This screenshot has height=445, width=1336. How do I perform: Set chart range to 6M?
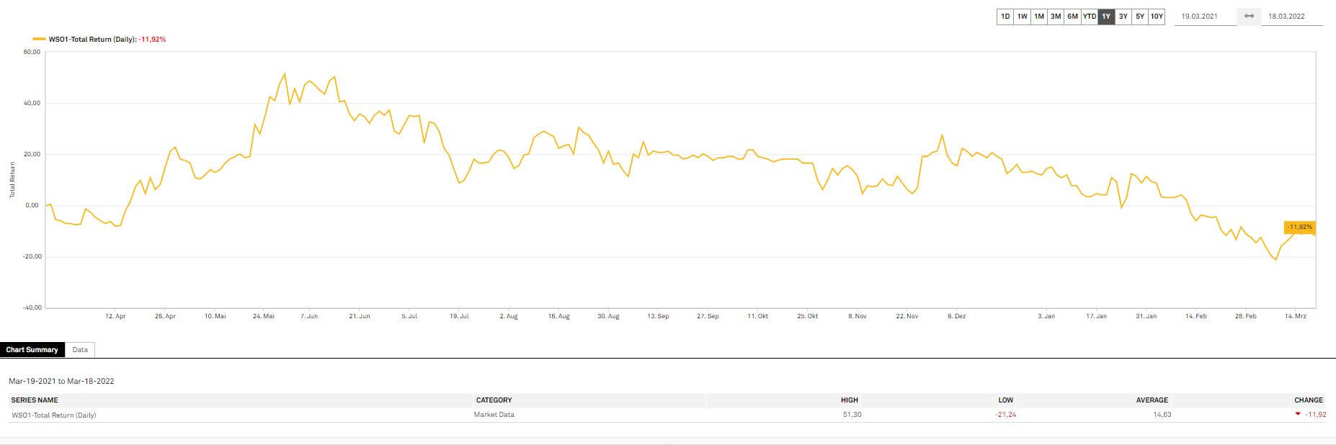coord(1072,16)
